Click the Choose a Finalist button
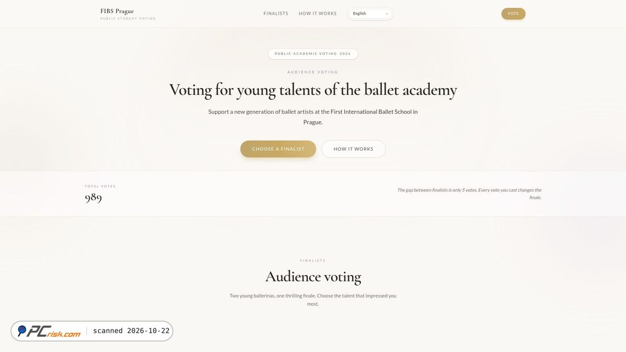The width and height of the screenshot is (626, 352). pyautogui.click(x=278, y=149)
